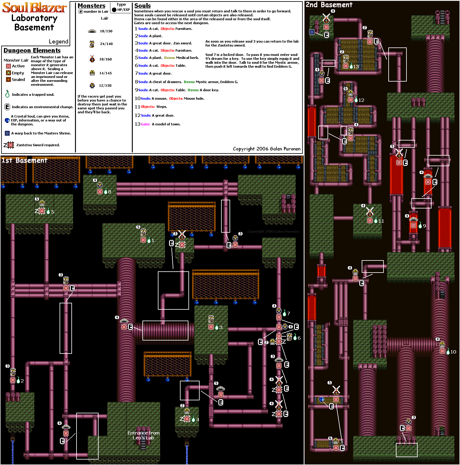This screenshot has height=465, width=460.
Task: Select the trapped soul marker numbered 2
Action: coord(18,380)
